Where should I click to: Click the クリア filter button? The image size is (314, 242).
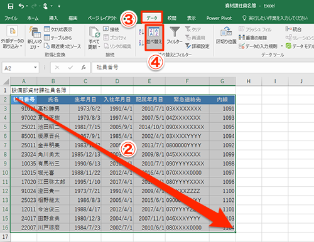tap(193, 29)
